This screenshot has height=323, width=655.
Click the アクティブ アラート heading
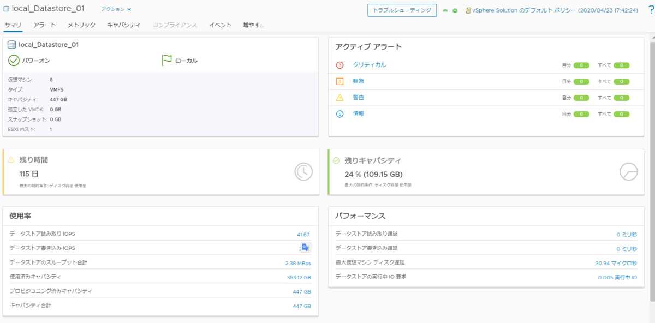tap(368, 47)
